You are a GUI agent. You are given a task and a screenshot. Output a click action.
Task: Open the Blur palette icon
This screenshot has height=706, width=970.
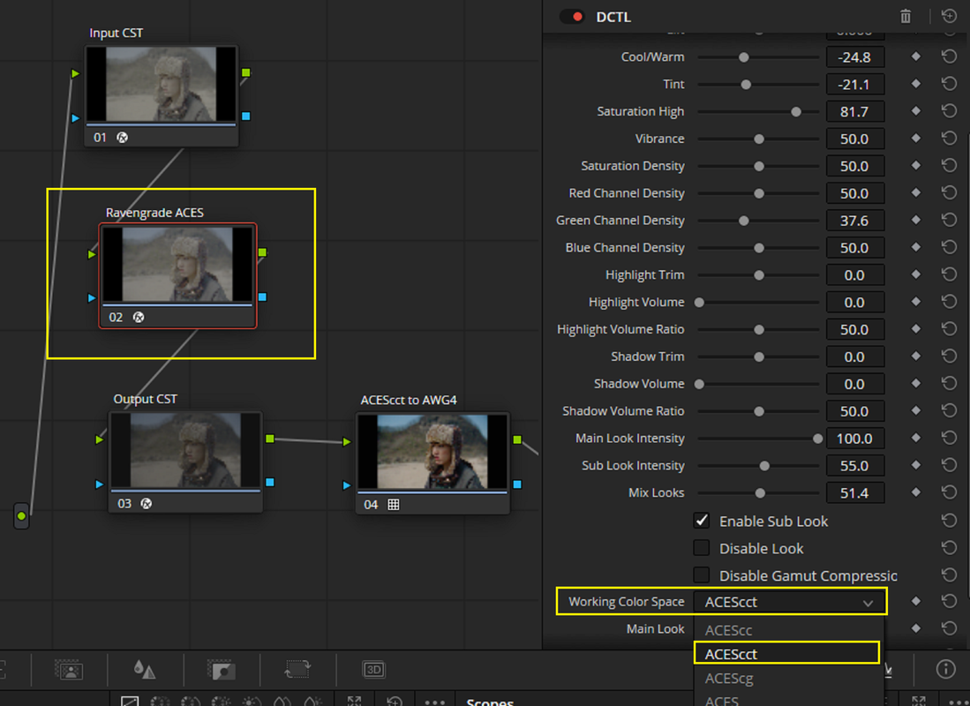tap(145, 670)
